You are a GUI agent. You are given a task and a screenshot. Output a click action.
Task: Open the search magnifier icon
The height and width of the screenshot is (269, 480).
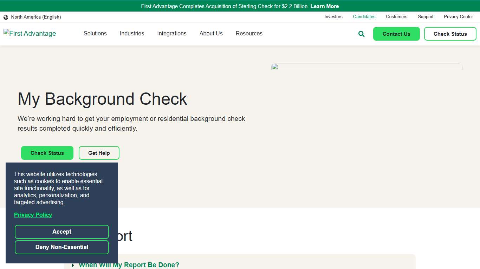[361, 34]
